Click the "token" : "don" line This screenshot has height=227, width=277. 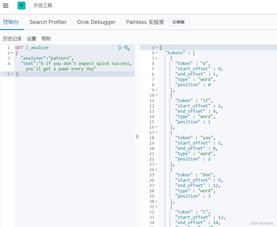(195, 175)
